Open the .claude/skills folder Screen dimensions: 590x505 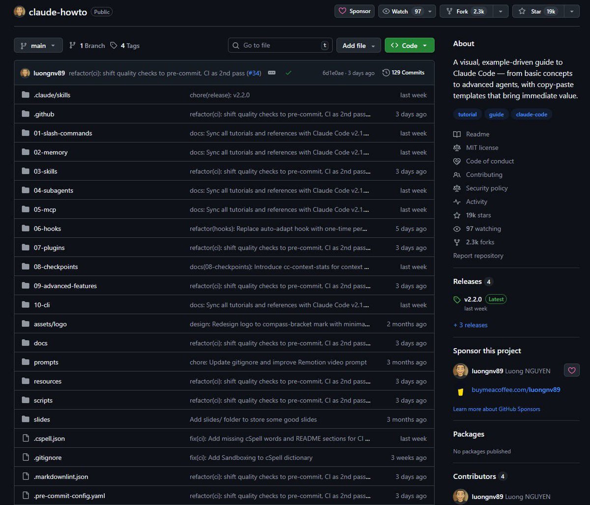pos(52,95)
